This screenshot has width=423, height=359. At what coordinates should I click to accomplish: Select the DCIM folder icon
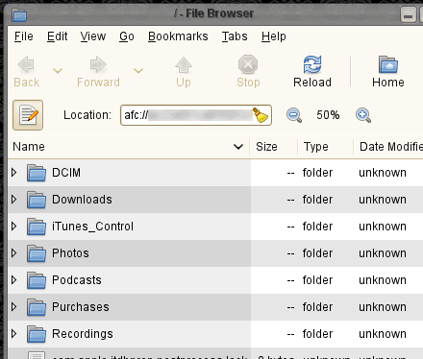[37, 173]
